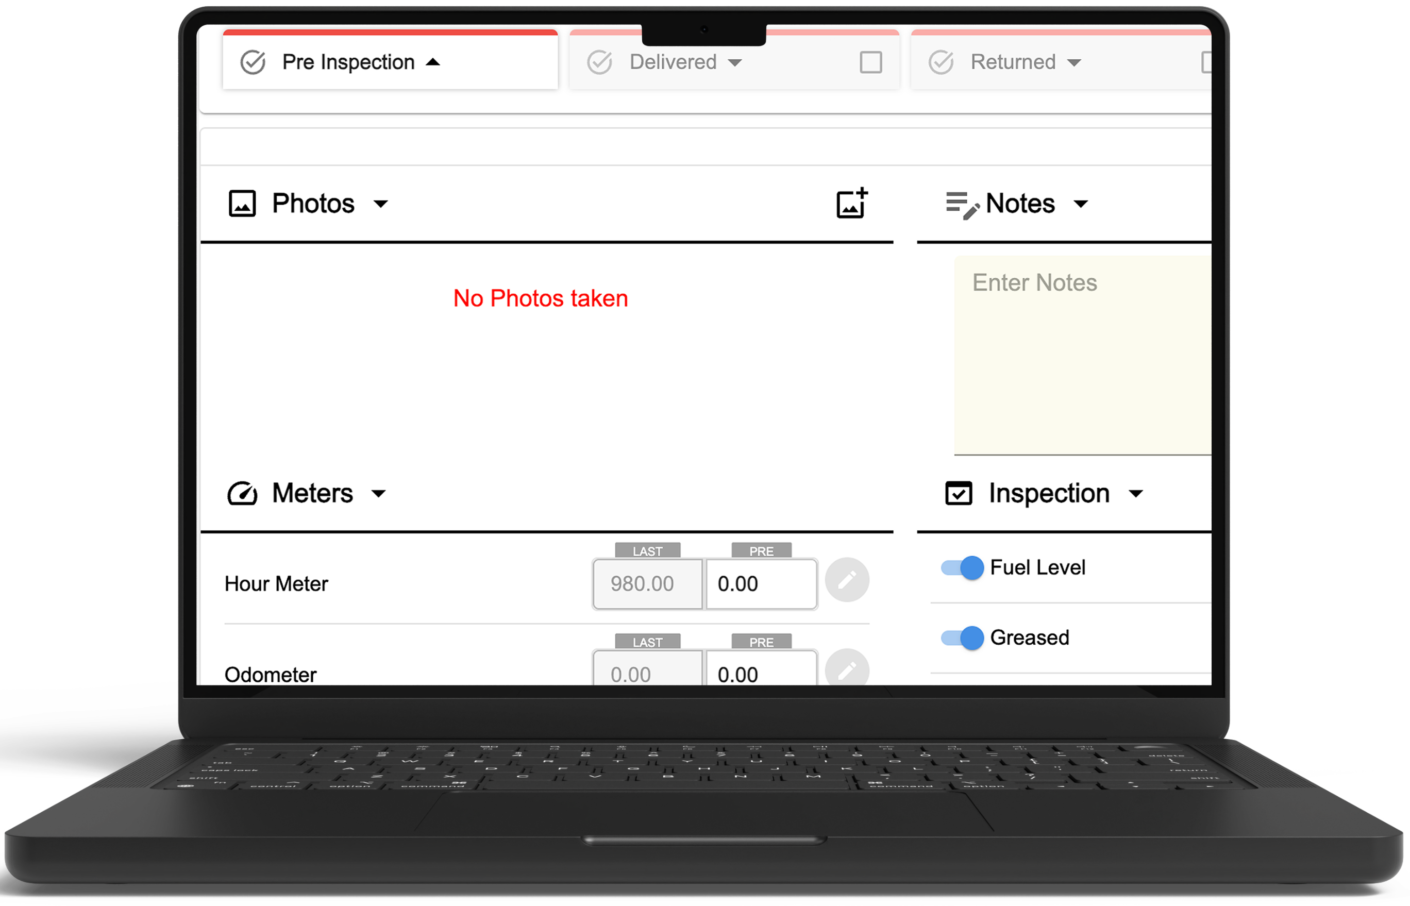Switch to the Returned tab
This screenshot has width=1410, height=906.
pyautogui.click(x=1013, y=61)
